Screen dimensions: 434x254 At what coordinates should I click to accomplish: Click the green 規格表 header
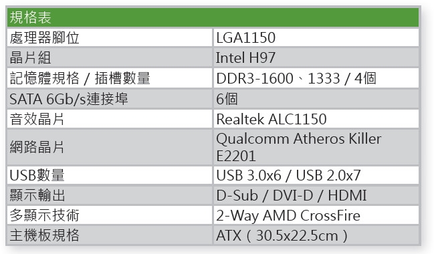(x=213, y=17)
